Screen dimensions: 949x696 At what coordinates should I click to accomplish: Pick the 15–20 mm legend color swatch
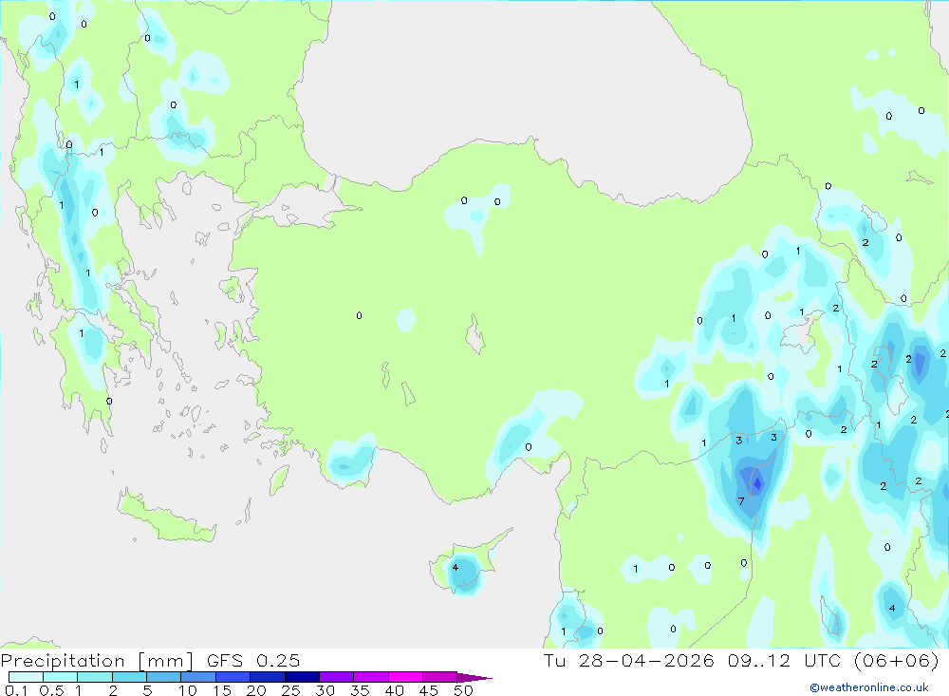click(x=233, y=677)
